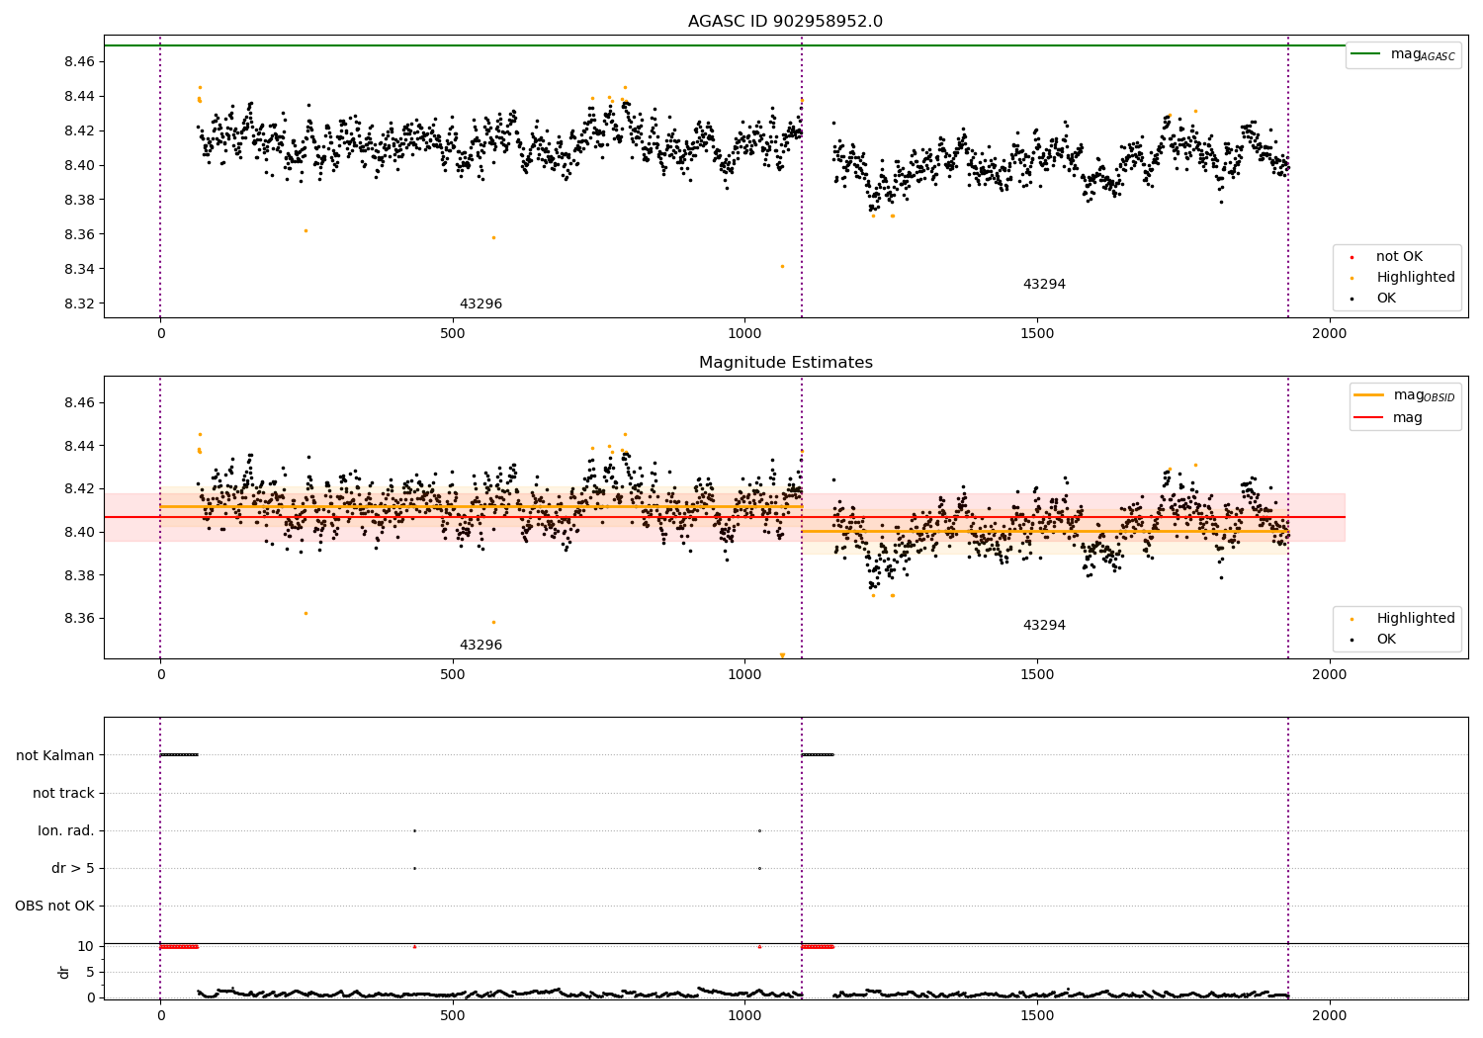Click obsid label 43296 in the top plot

tap(480, 304)
